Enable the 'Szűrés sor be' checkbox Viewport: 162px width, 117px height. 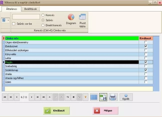14,24
